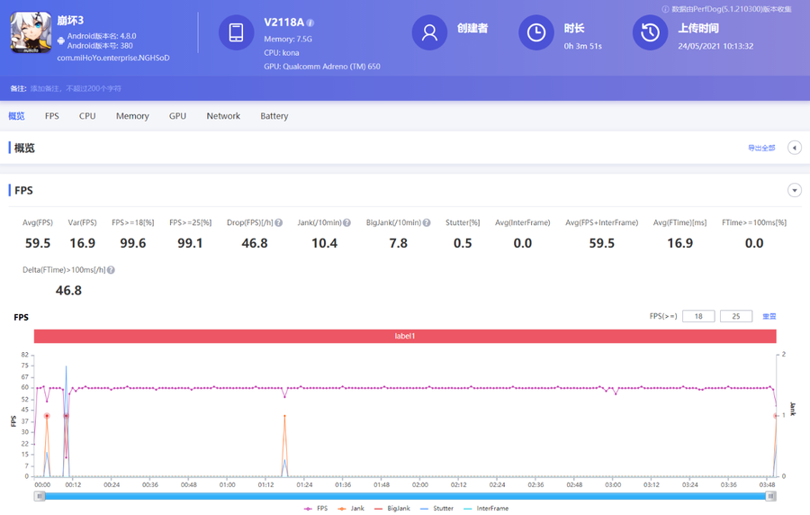Click the creator user profile icon

429,33
